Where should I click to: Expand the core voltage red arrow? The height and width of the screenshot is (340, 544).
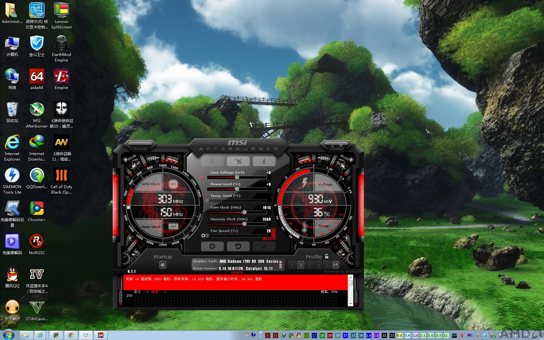(x=202, y=177)
